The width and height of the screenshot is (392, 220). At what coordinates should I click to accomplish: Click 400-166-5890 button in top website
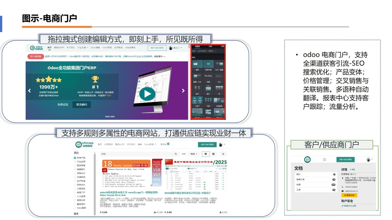157,48
